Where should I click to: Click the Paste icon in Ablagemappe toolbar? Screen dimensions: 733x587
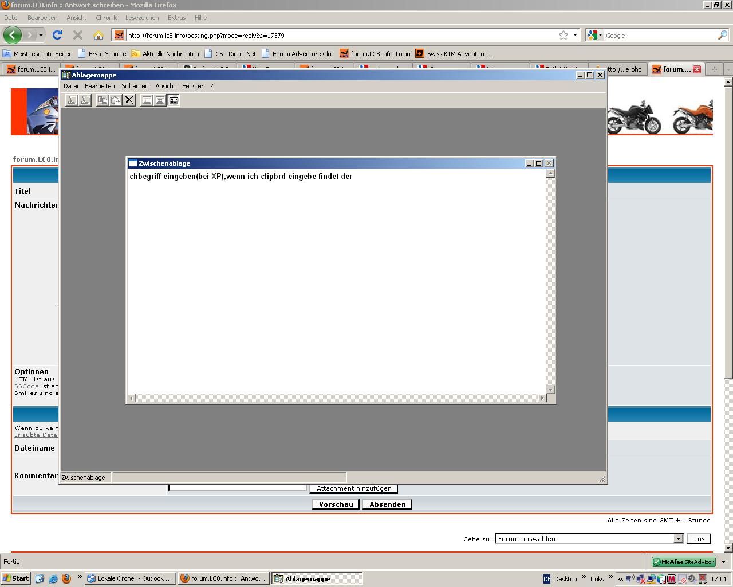pyautogui.click(x=116, y=100)
